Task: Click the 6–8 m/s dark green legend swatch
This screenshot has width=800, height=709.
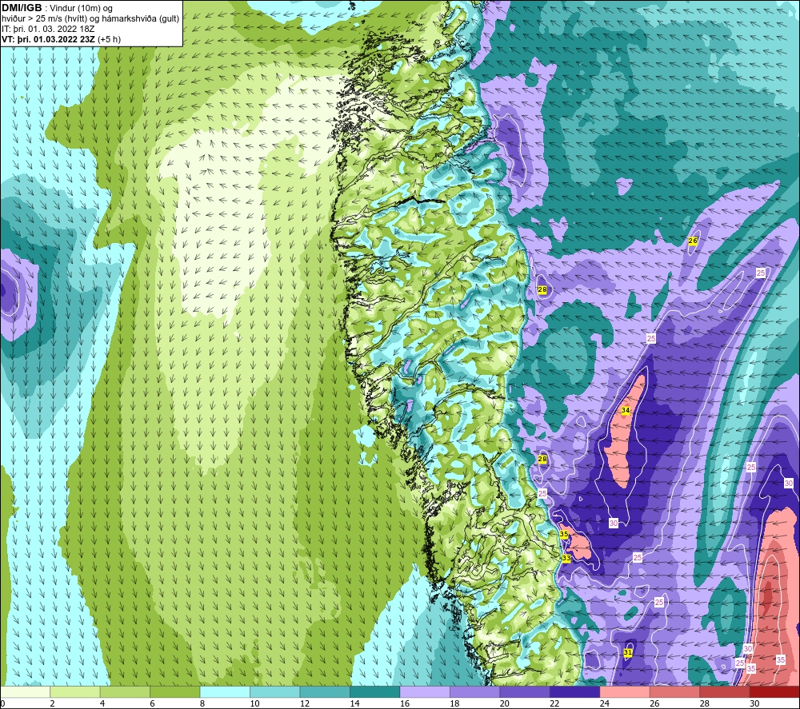Action: click(175, 692)
